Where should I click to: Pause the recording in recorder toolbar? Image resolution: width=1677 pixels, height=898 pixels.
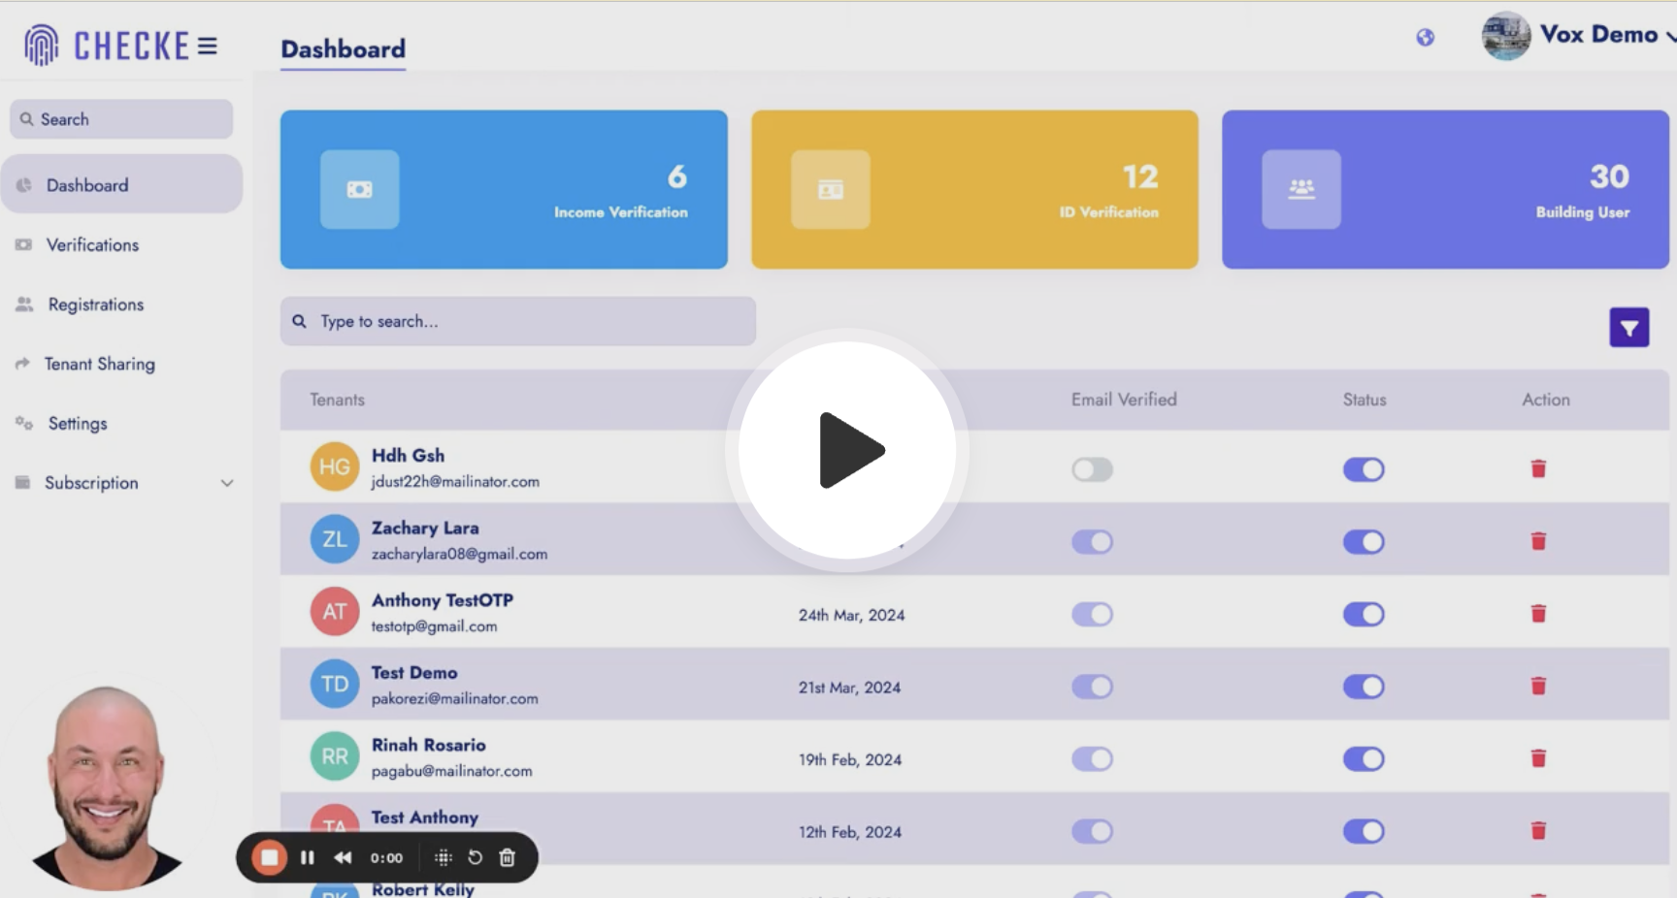point(308,857)
